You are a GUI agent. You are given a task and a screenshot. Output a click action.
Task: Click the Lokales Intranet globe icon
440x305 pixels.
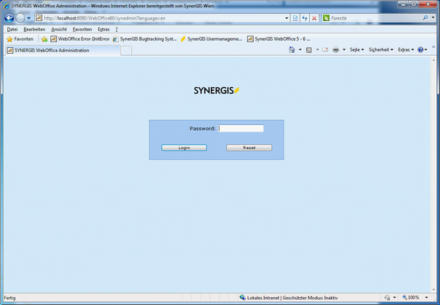[242, 298]
